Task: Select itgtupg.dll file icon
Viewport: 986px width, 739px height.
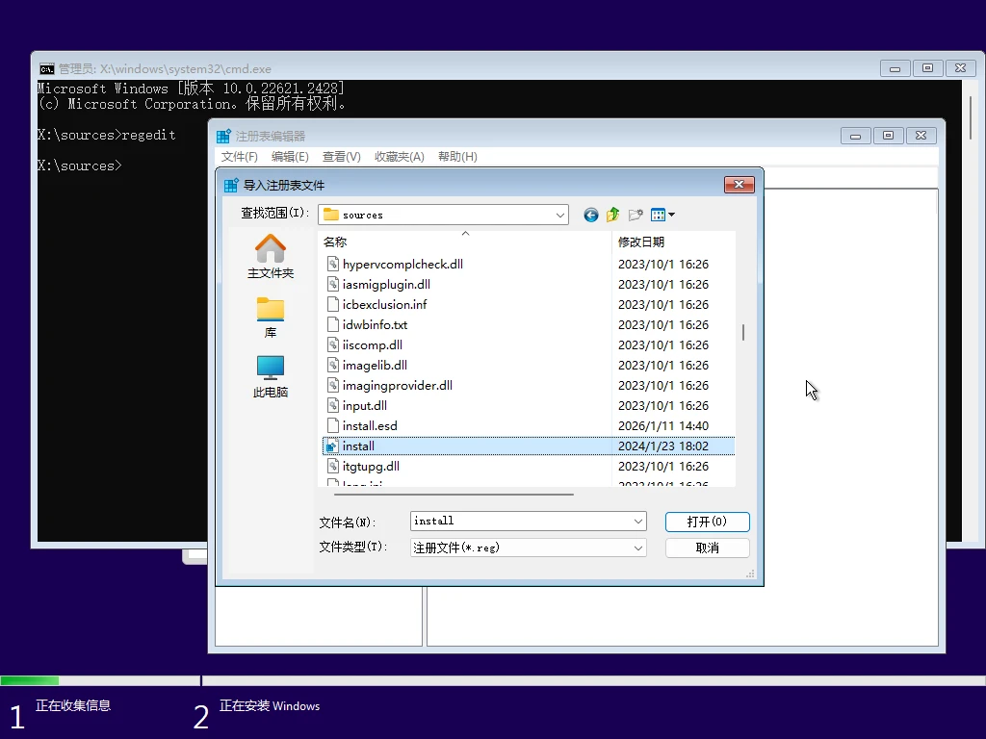Action: tap(333, 467)
